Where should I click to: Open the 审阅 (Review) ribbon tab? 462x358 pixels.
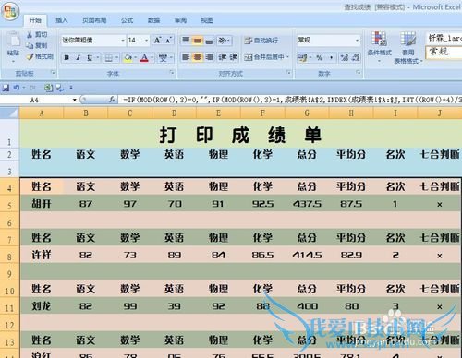coord(180,20)
